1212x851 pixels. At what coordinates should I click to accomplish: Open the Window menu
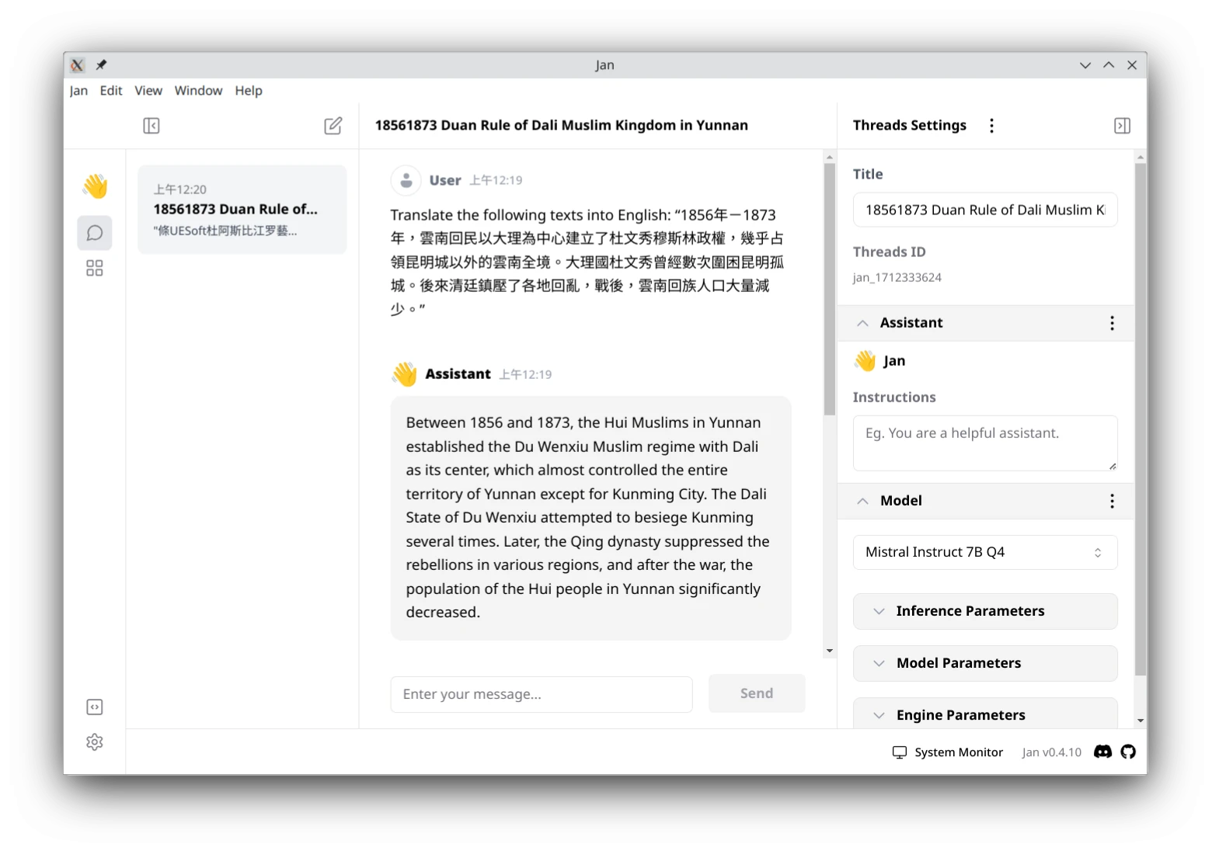tap(198, 91)
